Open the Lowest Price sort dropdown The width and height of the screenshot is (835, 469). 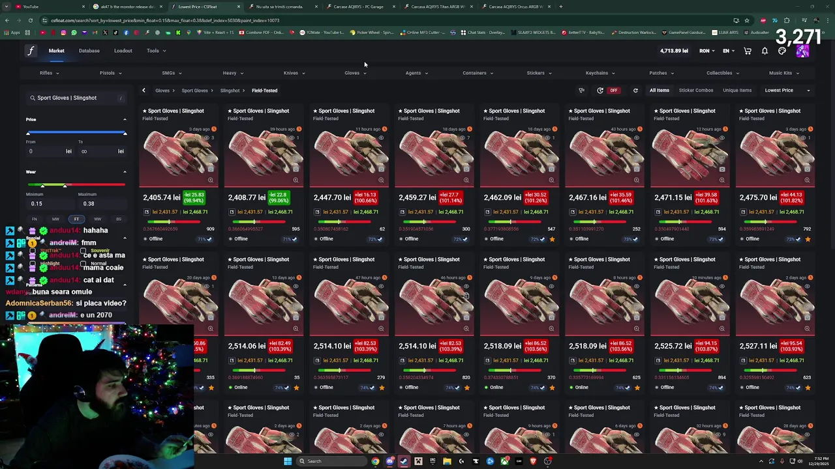(x=787, y=91)
